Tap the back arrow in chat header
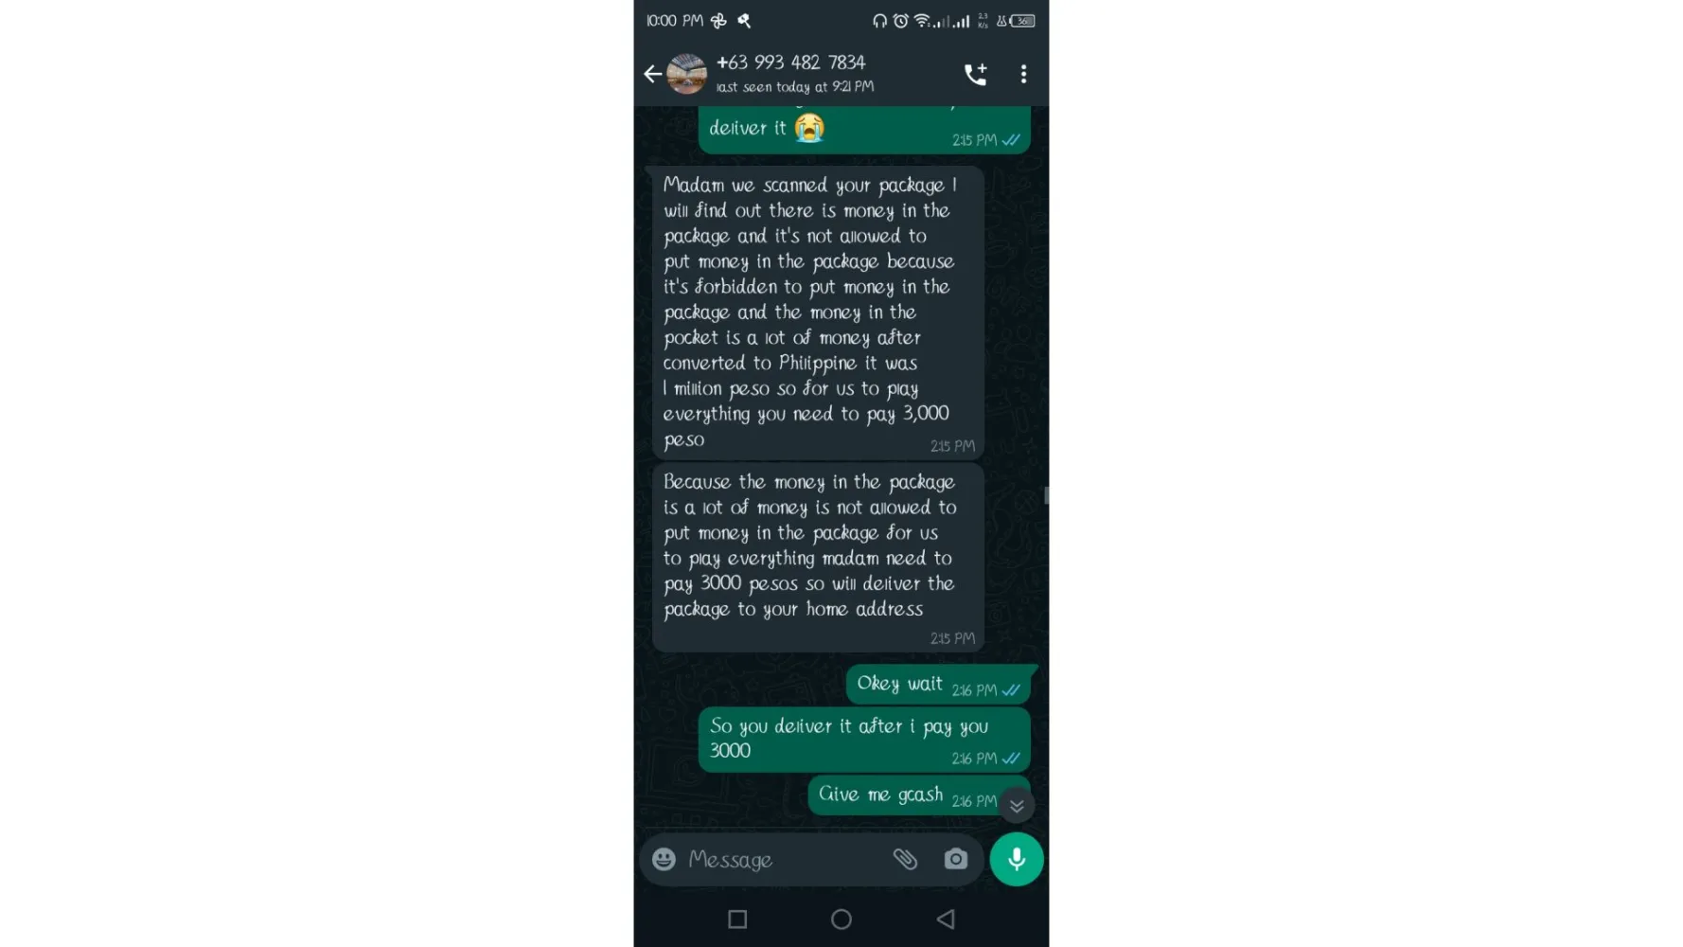This screenshot has width=1683, height=947. point(652,74)
